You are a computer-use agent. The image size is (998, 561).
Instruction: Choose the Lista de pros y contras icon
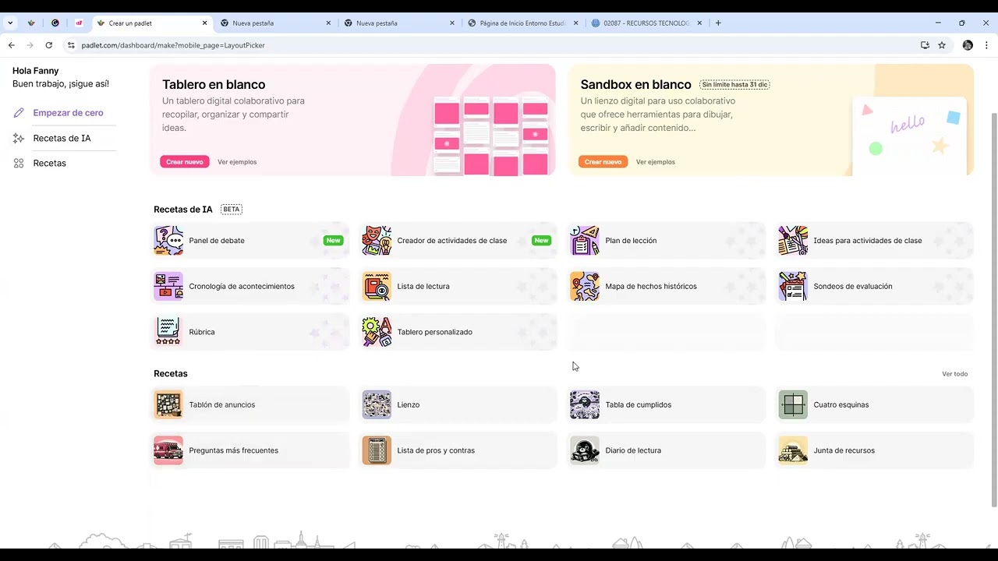coord(377,450)
